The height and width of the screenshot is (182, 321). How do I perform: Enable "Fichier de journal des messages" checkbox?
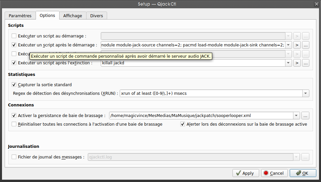pos(14,157)
